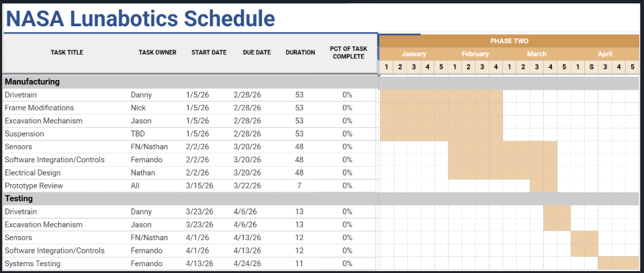This screenshot has height=273, width=644.
Task: Select the Frame Modifications task cell
Action: [x=39, y=108]
